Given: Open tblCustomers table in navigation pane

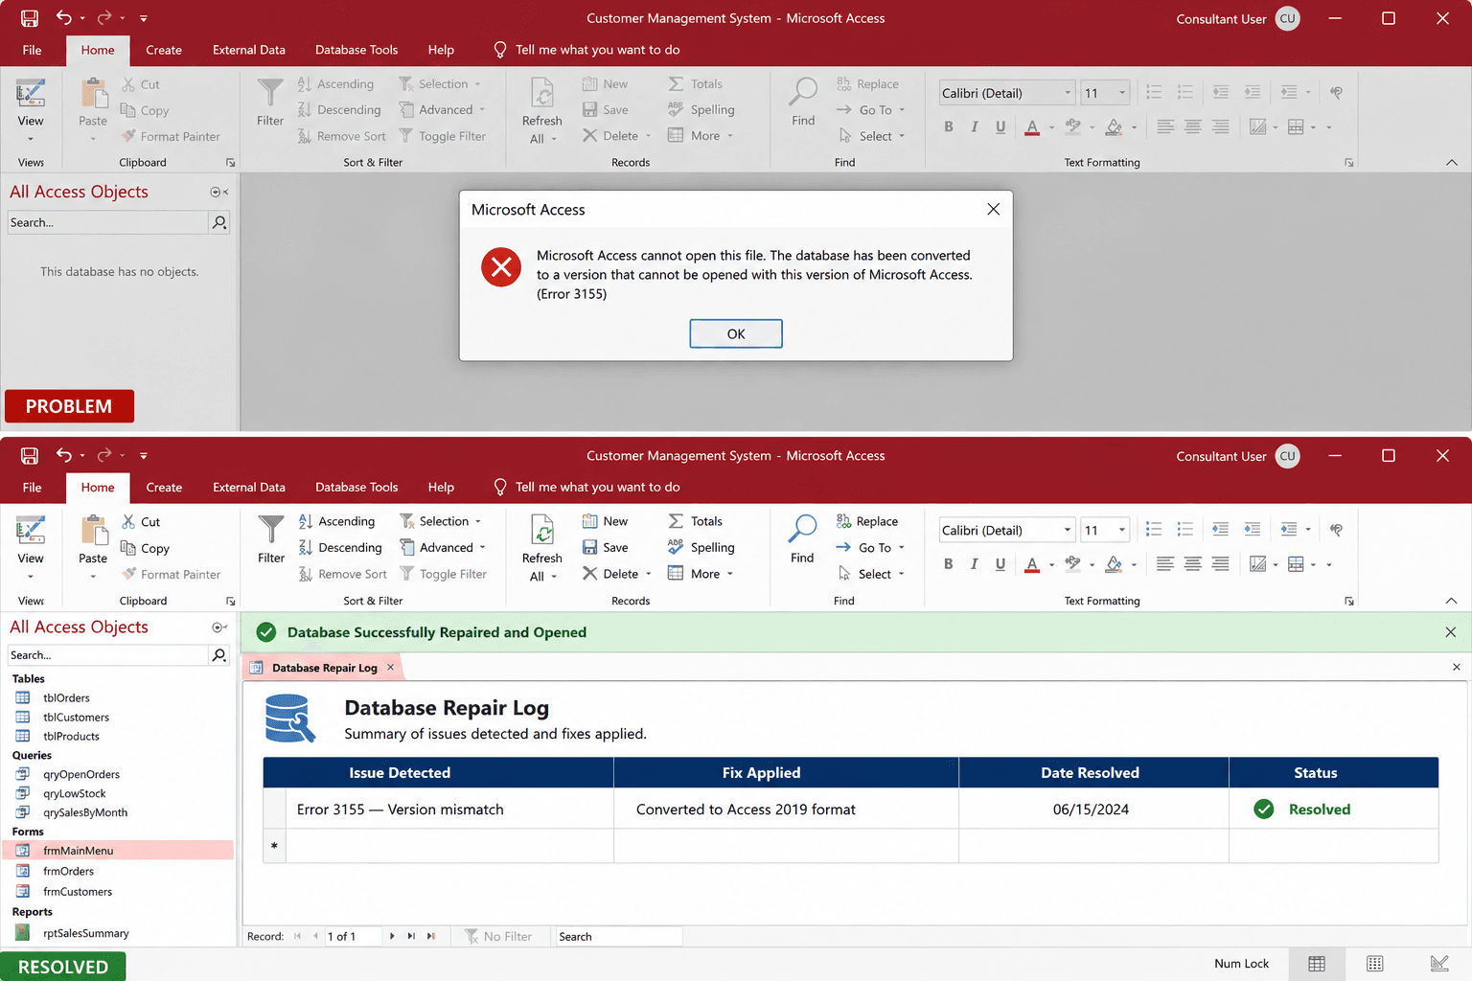Looking at the screenshot, I should pos(76,717).
